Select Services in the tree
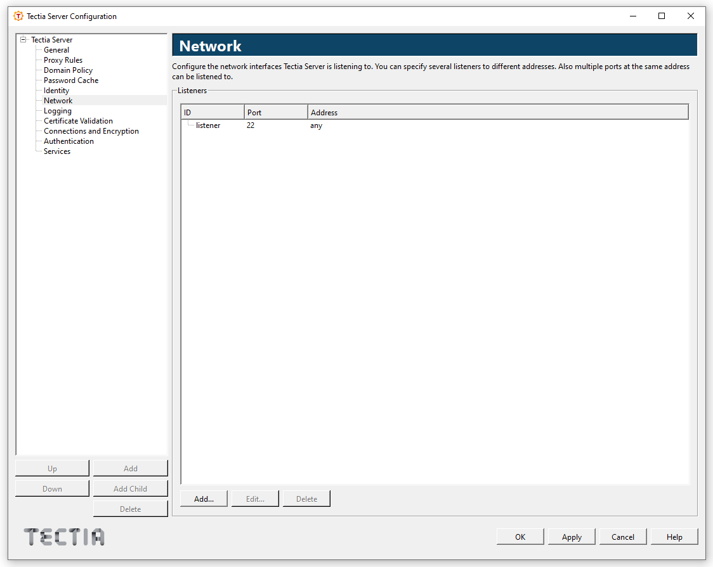This screenshot has height=567, width=713. [x=57, y=151]
